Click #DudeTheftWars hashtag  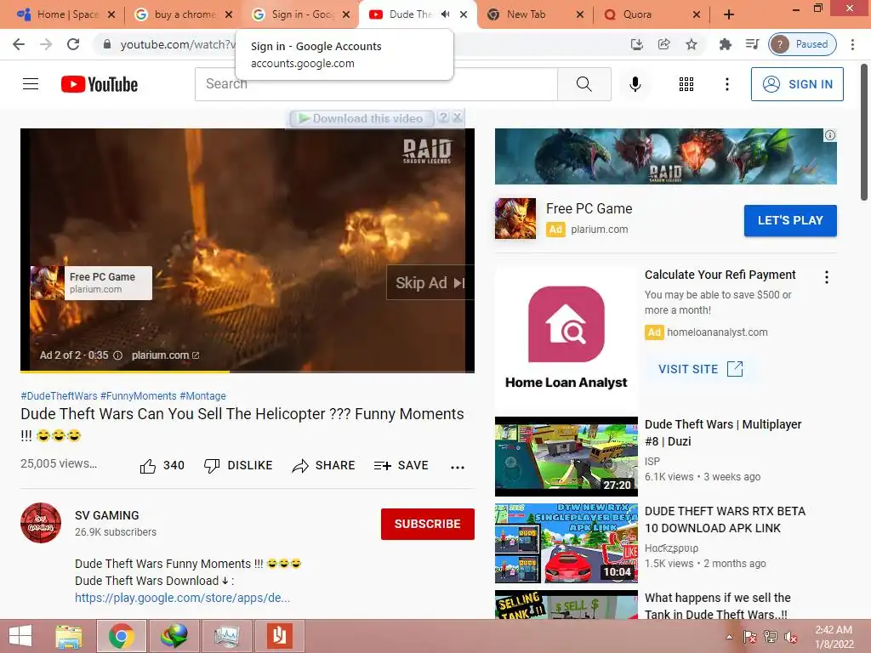pos(59,396)
